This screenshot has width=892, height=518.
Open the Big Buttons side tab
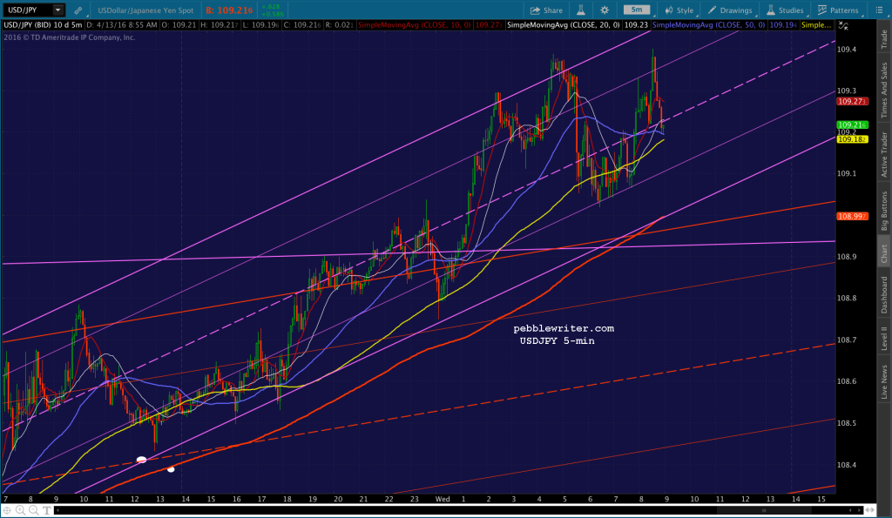tap(884, 211)
